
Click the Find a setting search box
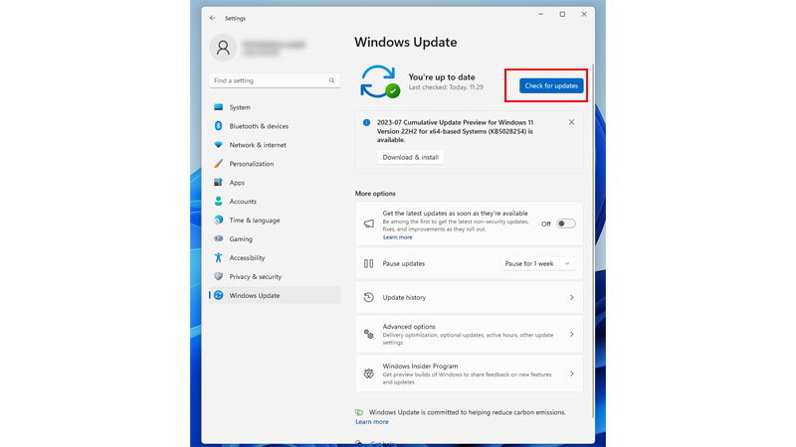(x=275, y=80)
